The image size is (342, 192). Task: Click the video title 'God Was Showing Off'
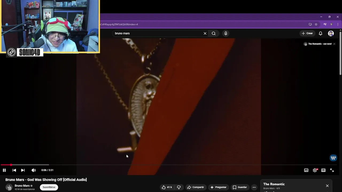click(x=46, y=180)
